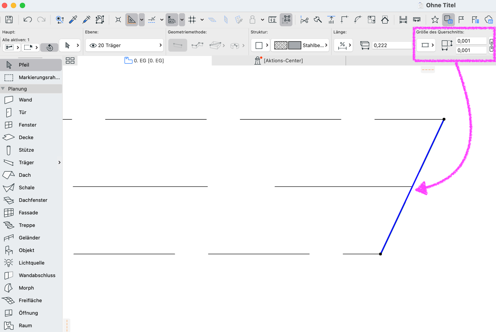Click the fillet/chamfer curve icon

coord(358,20)
